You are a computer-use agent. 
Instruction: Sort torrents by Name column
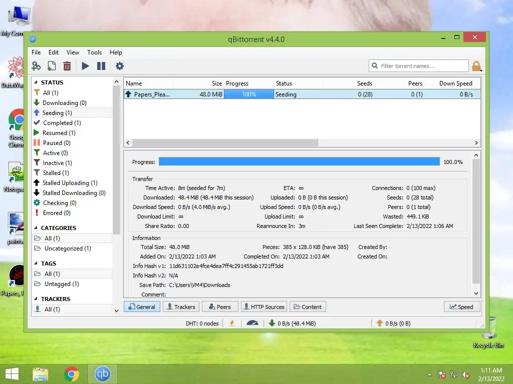tap(148, 83)
